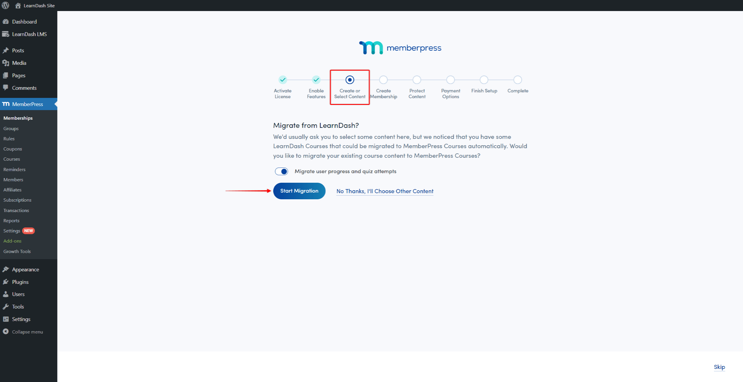
Task: Click the Pages icon in sidebar
Action: (7, 75)
